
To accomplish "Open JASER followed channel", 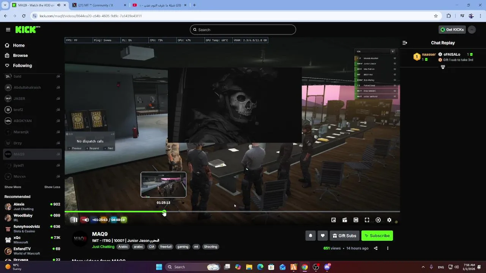I will (x=32, y=99).
